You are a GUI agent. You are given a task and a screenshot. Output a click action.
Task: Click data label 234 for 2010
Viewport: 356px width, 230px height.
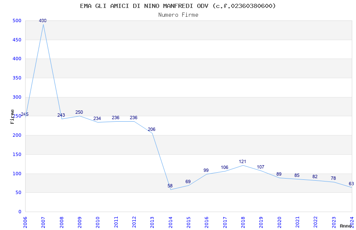[97, 118]
